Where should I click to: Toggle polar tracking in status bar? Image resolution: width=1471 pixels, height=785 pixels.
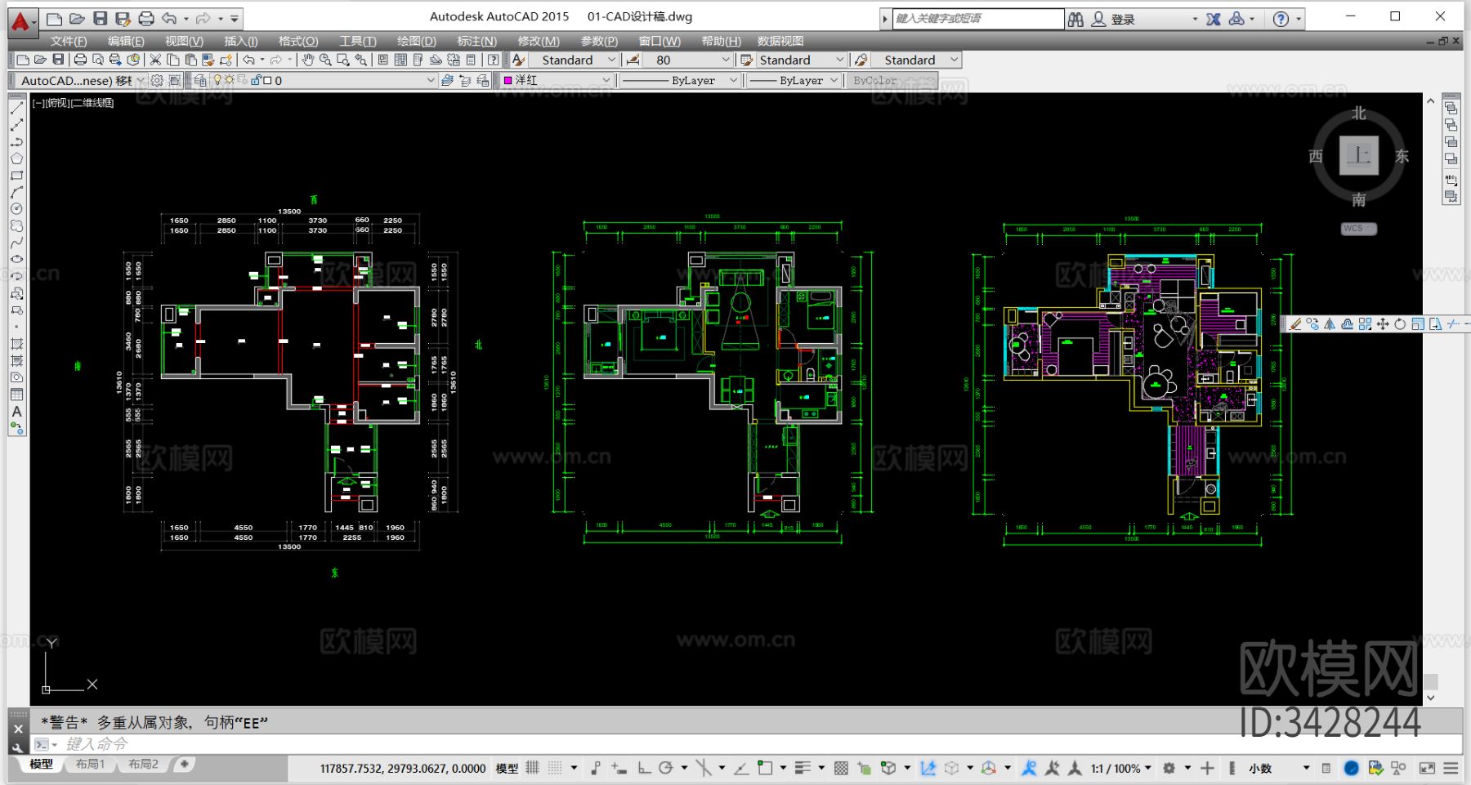(x=666, y=768)
